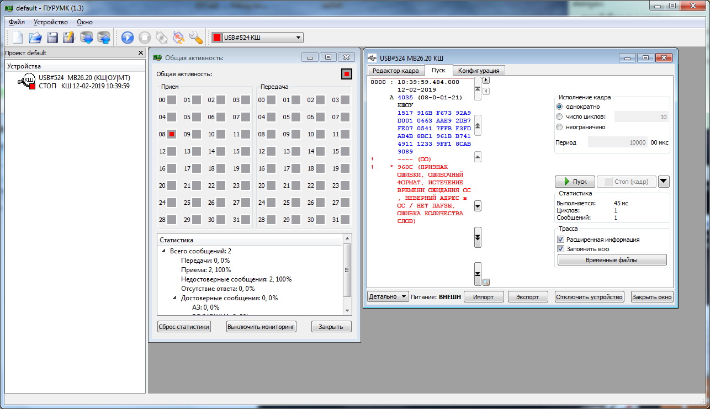Click the «Сброс статистики» button
710x409 pixels.
(x=184, y=327)
